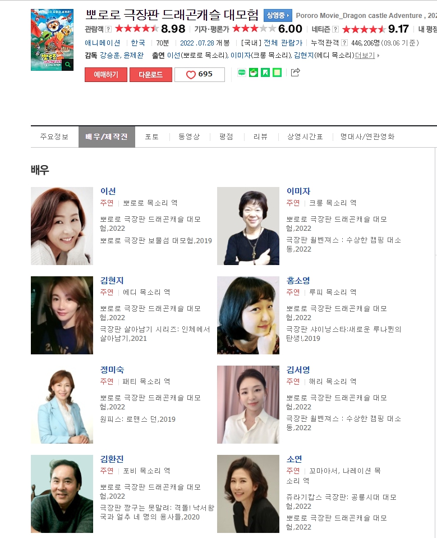Share to Naver Blog via green blog icon
Image resolution: width=437 pixels, height=538 pixels.
242,72
